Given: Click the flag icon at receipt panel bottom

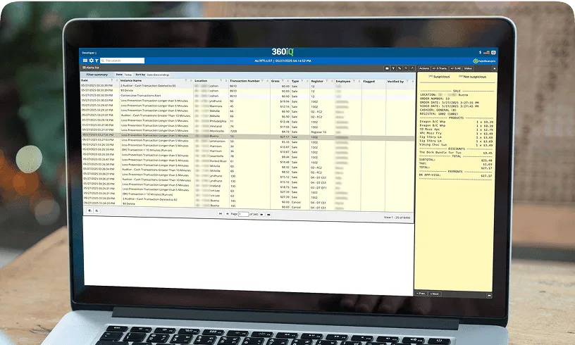Looking at the screenshot, I should click(x=489, y=296).
